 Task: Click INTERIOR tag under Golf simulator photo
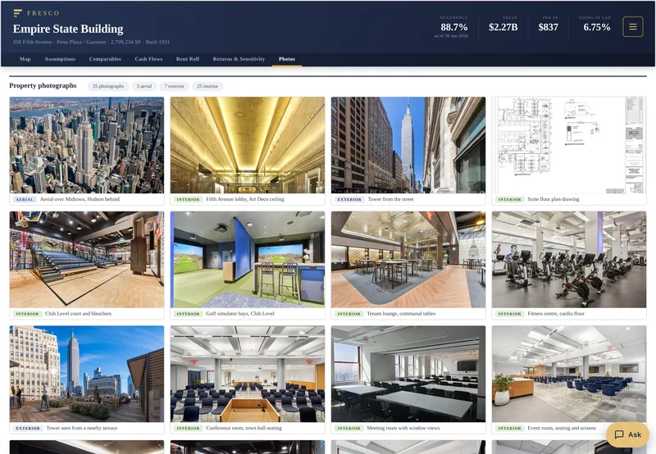pyautogui.click(x=189, y=314)
